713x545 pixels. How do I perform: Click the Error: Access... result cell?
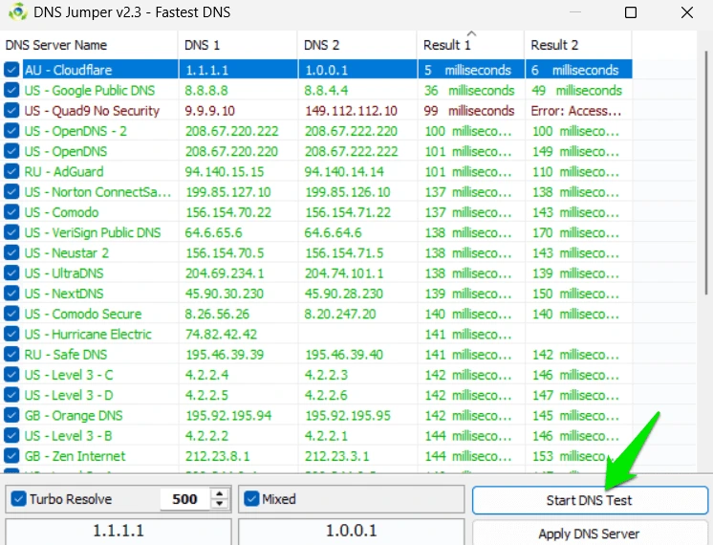(x=576, y=111)
